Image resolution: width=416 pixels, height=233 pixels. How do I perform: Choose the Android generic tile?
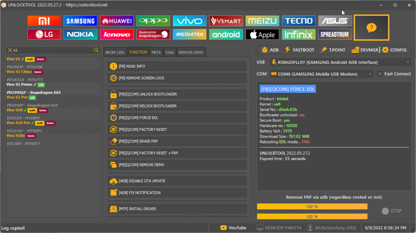click(226, 34)
